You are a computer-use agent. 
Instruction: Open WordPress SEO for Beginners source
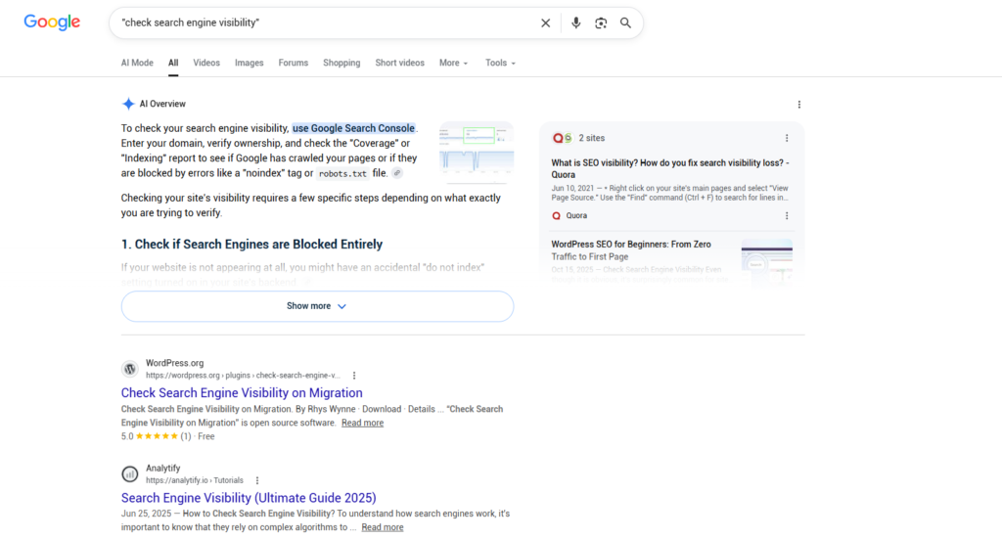(631, 250)
